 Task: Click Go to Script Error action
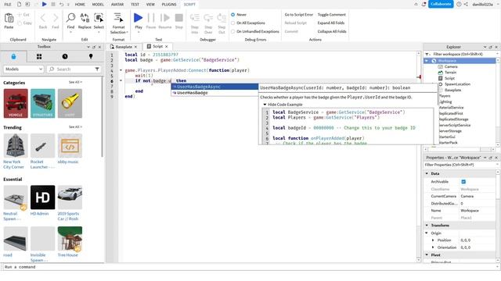(299, 15)
